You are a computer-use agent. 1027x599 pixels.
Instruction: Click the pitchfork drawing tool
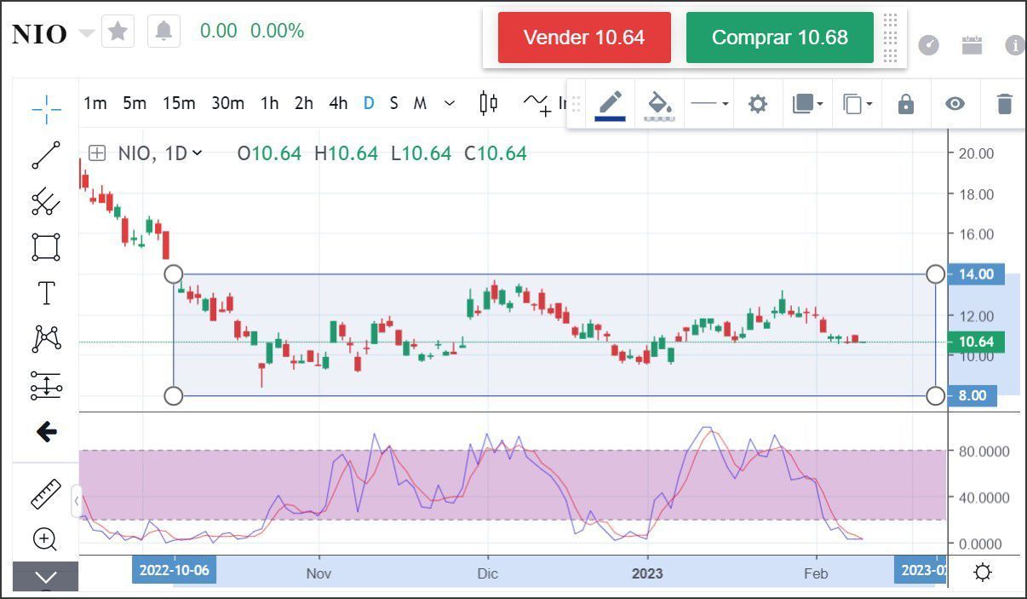[x=46, y=201]
